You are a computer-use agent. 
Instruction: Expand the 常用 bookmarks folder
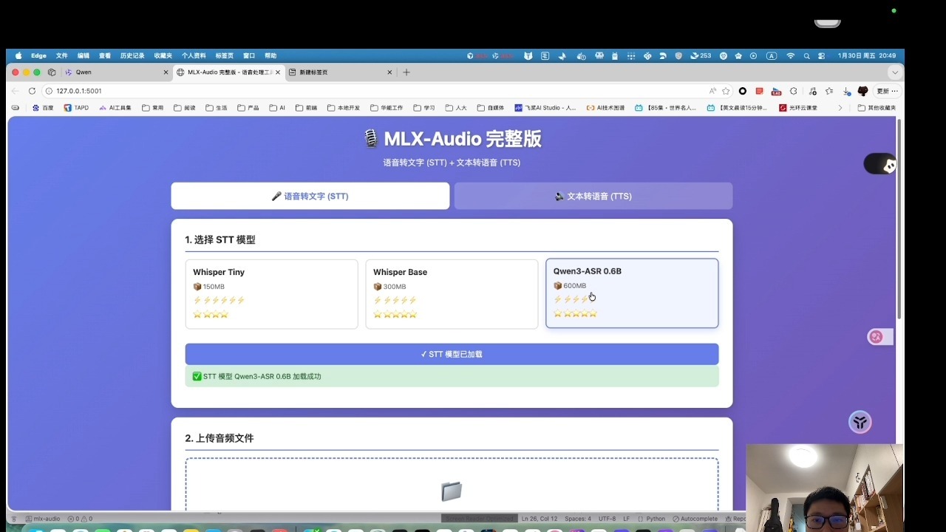pyautogui.click(x=153, y=108)
